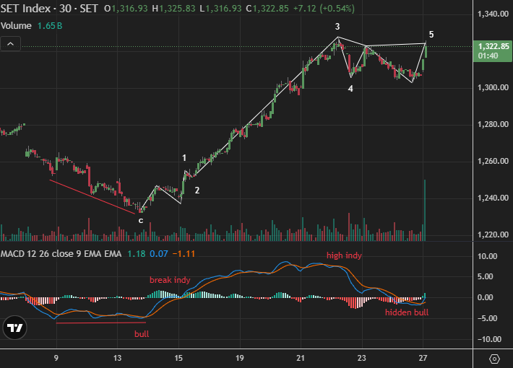Viewport: 513px width, 368px height.
Task: Select the MACD 12 26 close 9 legend
Action: (x=61, y=254)
